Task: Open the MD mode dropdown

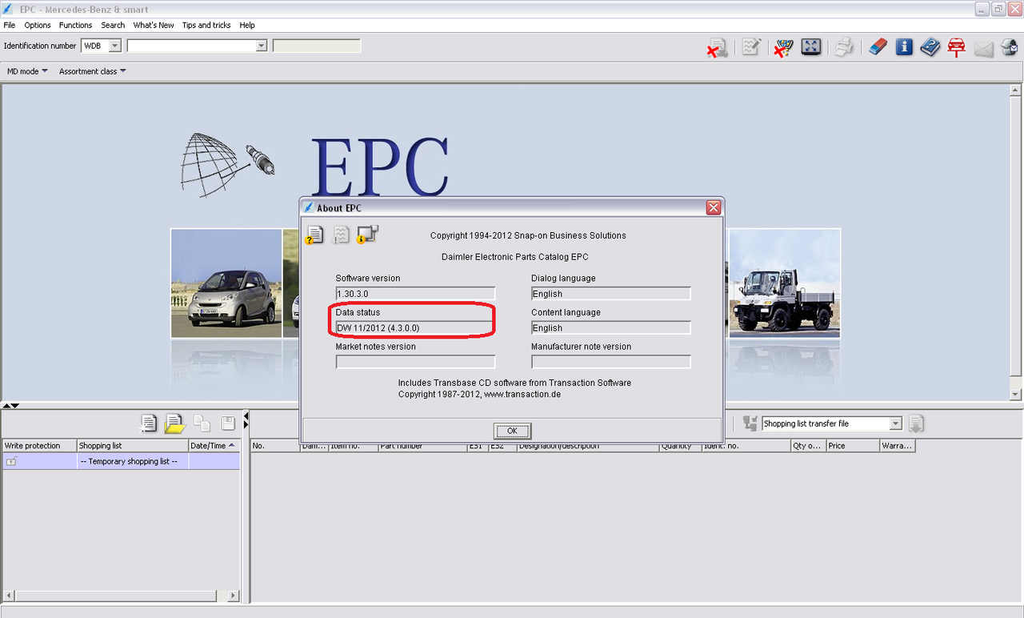Action: (x=27, y=71)
